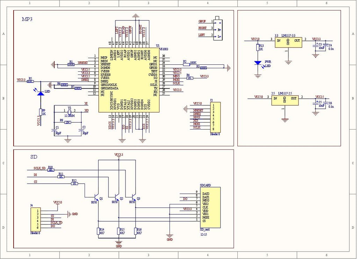Select transistor Q3 symbol
Viewport: 358px width, 259px height.
[134, 197]
